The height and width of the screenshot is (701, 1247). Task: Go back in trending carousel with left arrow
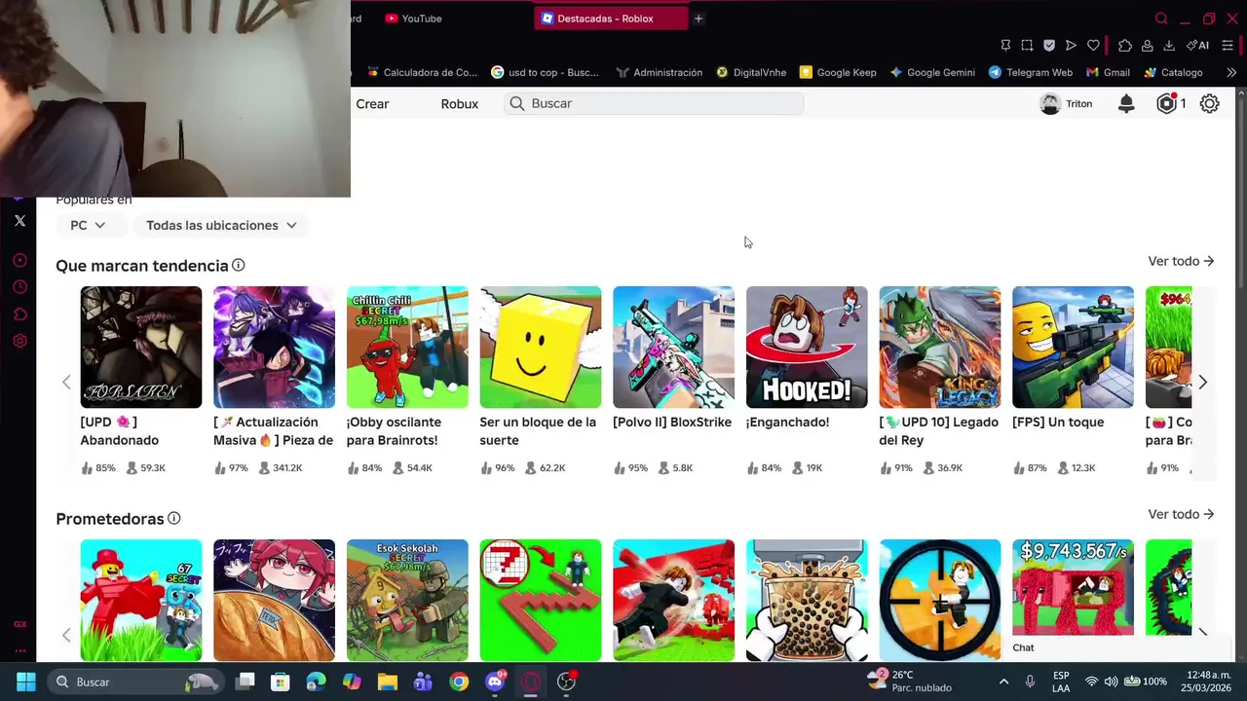coord(66,383)
